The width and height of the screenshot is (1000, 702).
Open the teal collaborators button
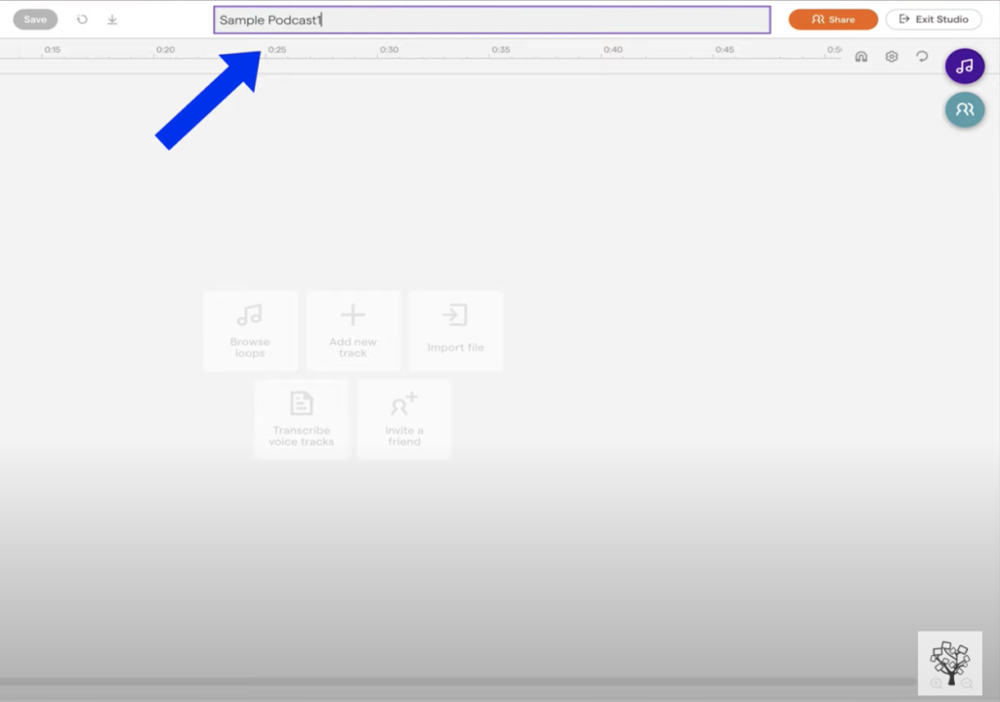pyautogui.click(x=965, y=109)
